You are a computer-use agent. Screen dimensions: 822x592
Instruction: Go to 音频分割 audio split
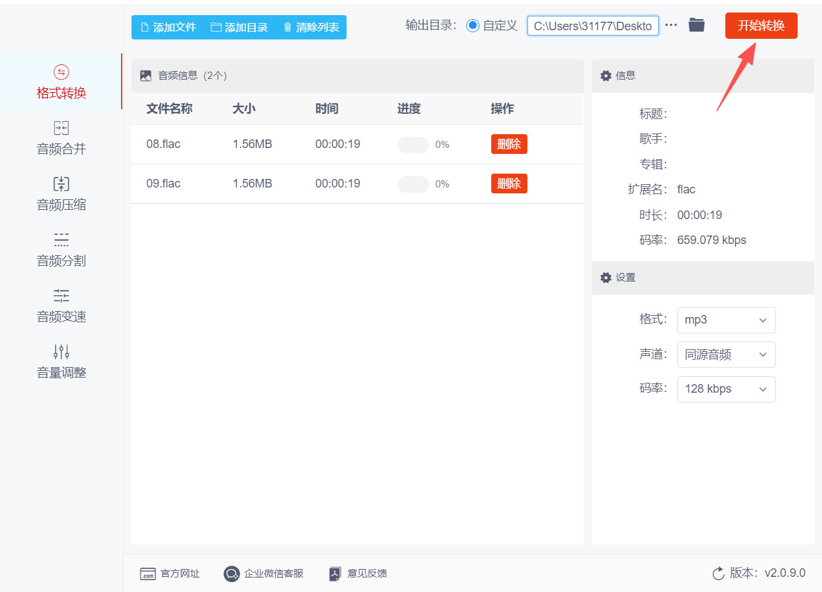tap(61, 249)
